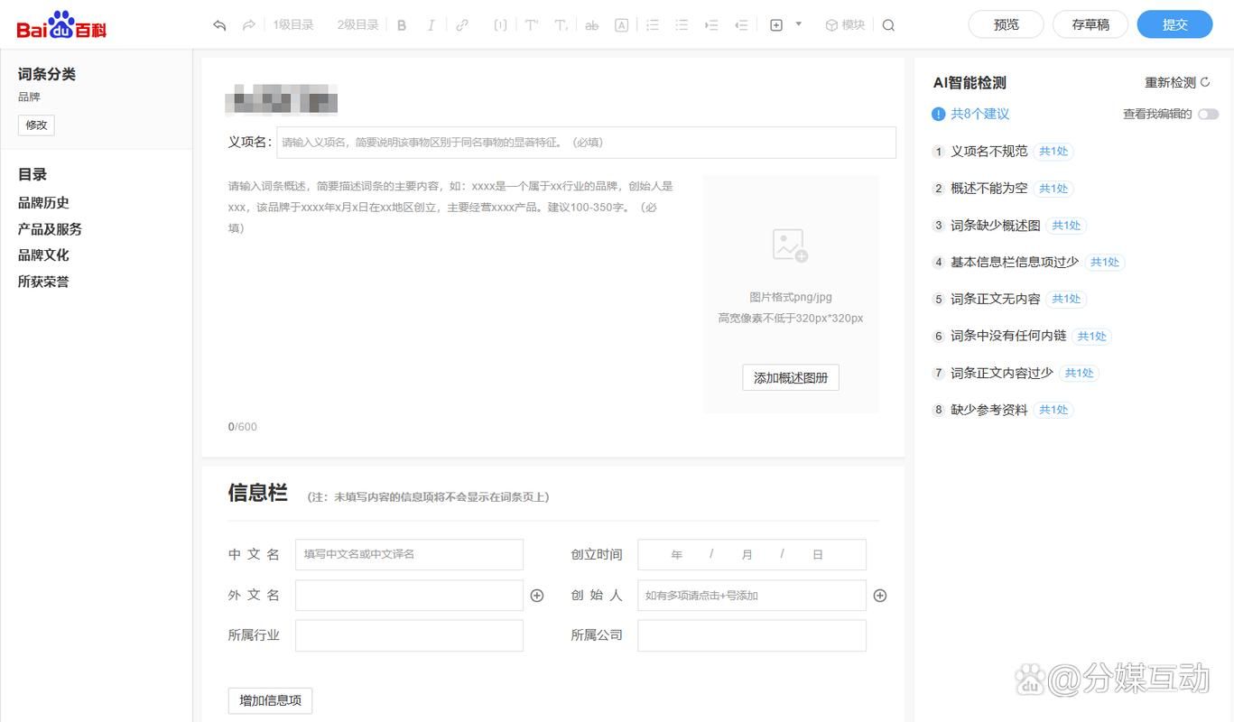Toggle strikethrough text formatting
This screenshot has height=722, width=1234.
click(x=591, y=25)
